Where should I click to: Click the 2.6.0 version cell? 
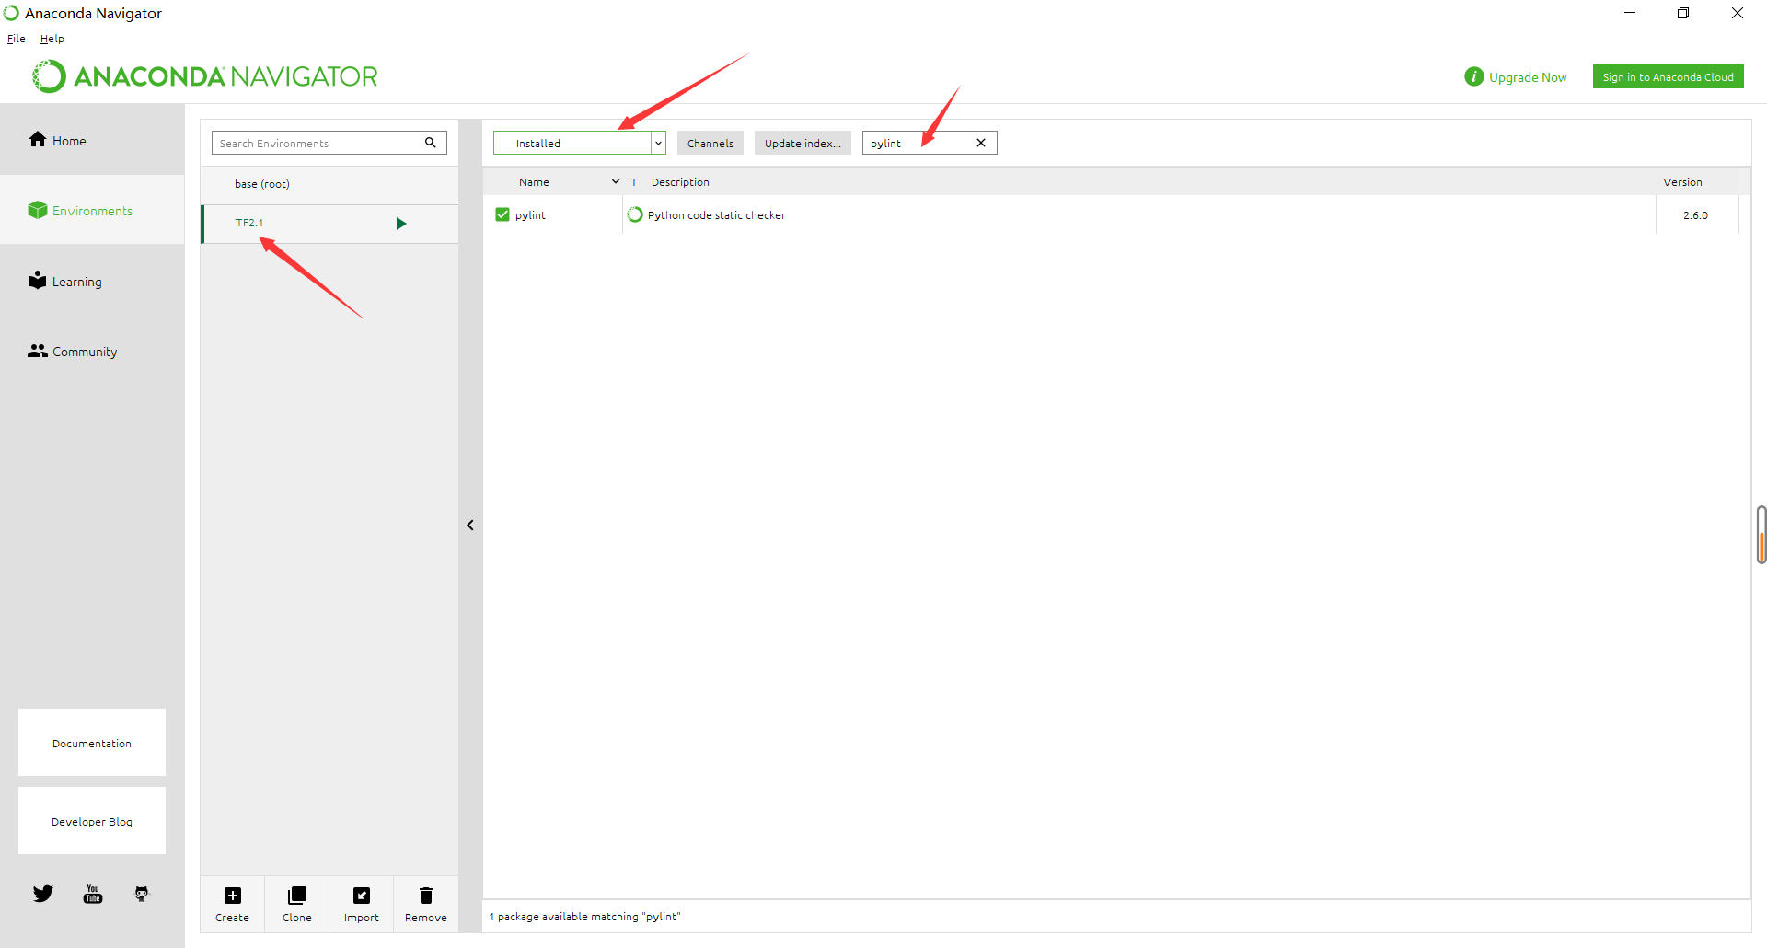point(1695,215)
